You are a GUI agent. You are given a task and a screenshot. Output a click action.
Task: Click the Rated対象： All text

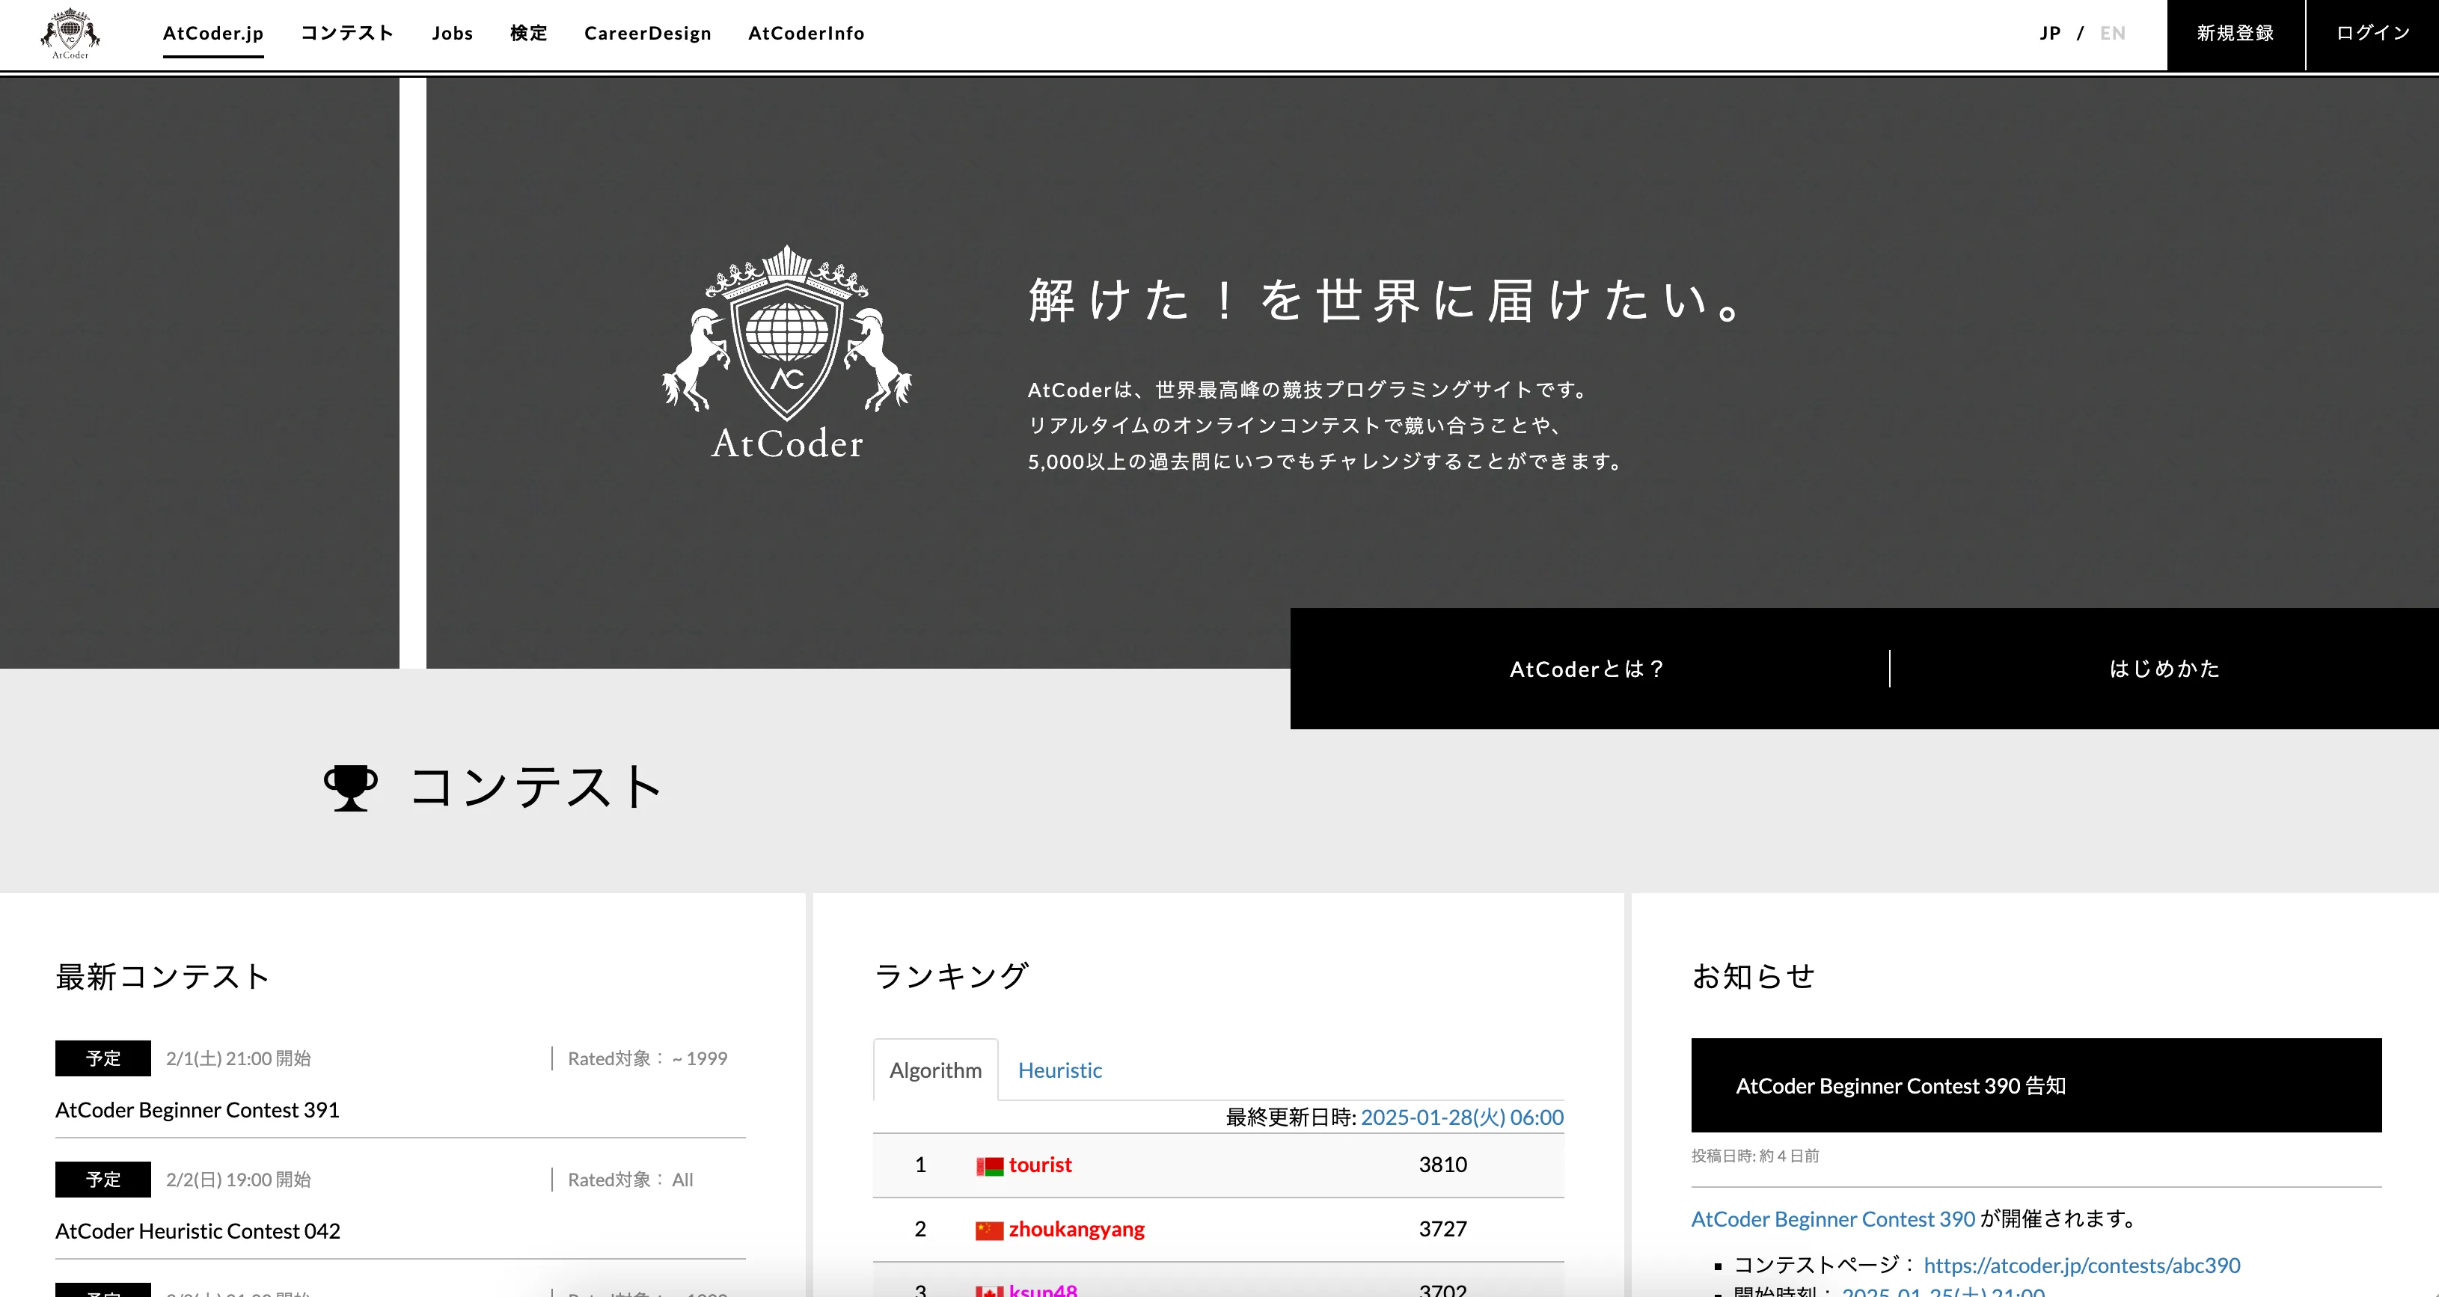point(631,1180)
